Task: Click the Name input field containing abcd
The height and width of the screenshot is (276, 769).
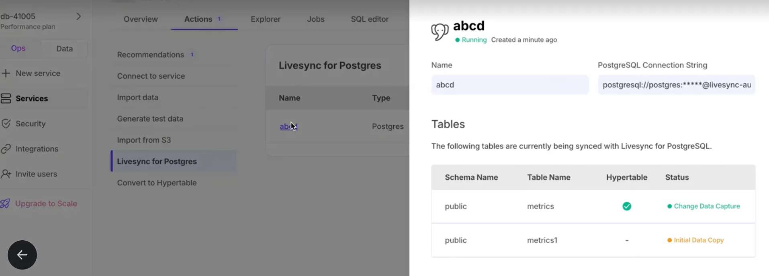Action: pos(510,85)
